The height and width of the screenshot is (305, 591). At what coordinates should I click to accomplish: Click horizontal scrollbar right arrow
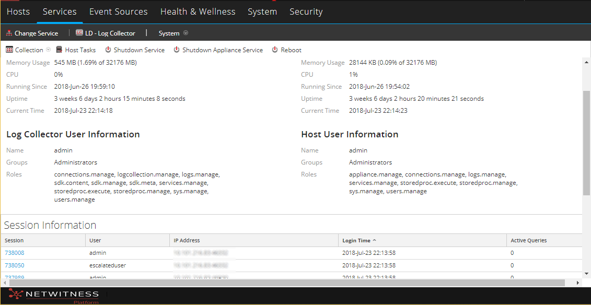point(578,283)
